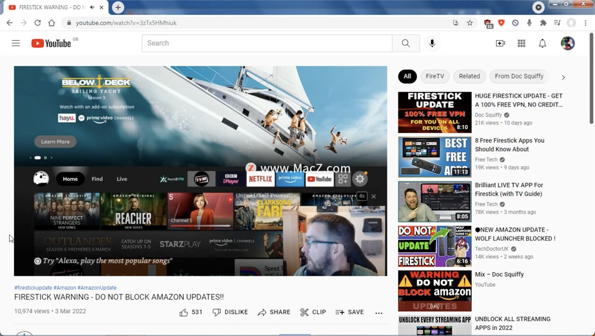The image size is (595, 336).
Task: Click the Search input field
Action: coord(267,43)
